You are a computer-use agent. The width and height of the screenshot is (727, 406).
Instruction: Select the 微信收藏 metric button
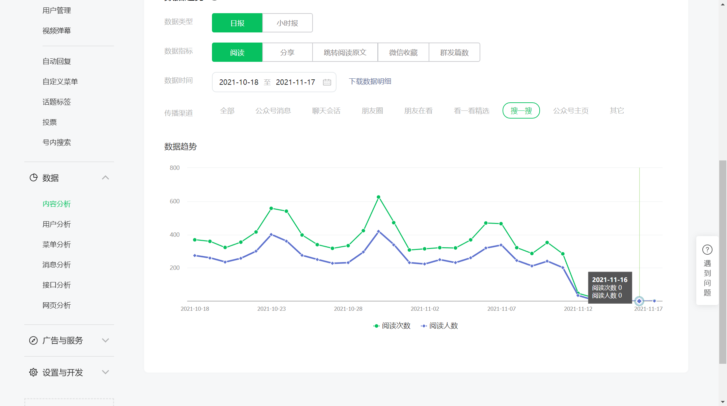[x=403, y=52]
